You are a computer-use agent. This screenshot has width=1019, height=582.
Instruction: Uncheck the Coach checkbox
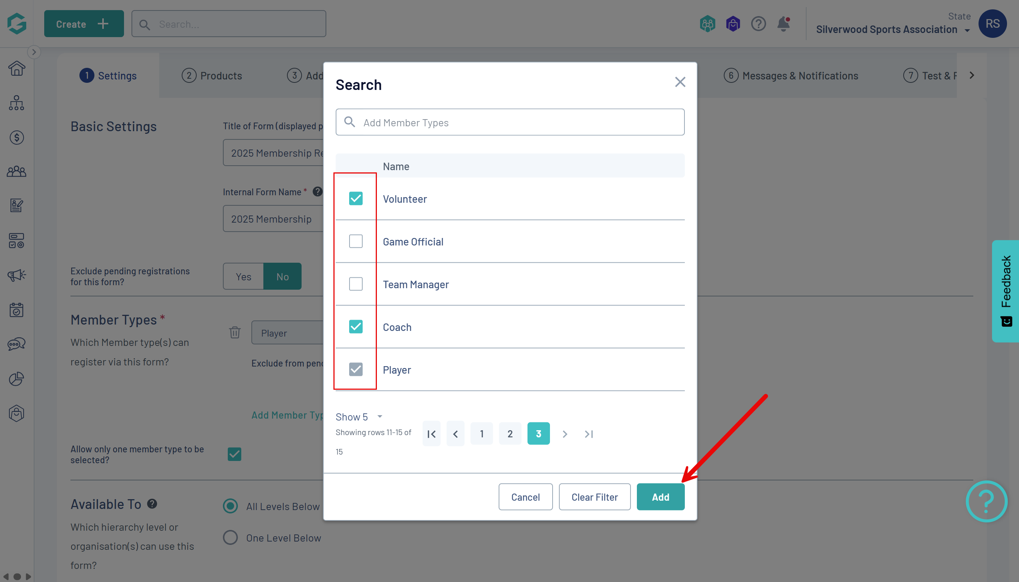click(x=355, y=326)
